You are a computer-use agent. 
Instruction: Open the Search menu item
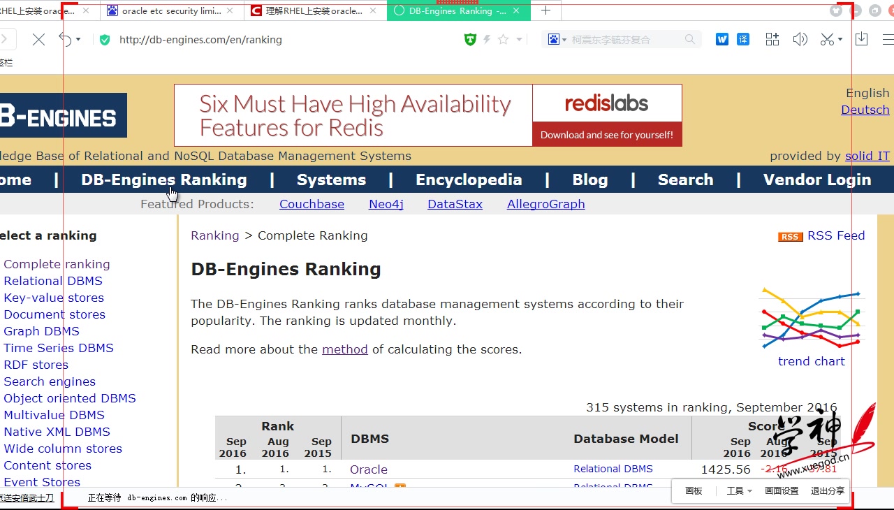coord(686,180)
